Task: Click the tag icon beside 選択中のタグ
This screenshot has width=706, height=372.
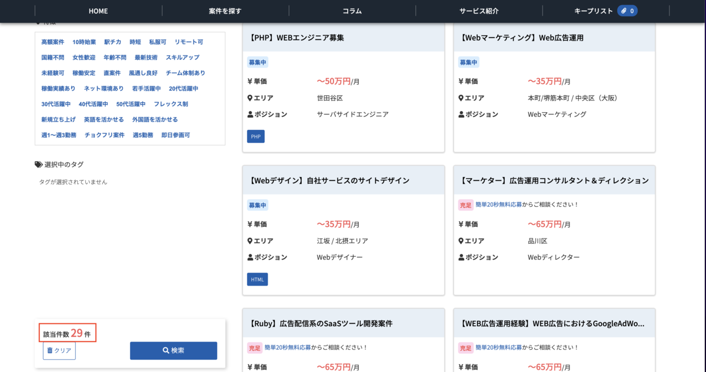Action: click(x=39, y=165)
